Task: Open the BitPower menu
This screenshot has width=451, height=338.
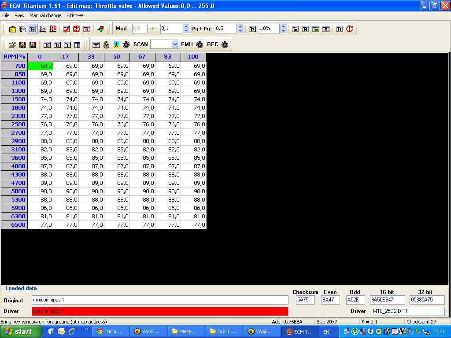Action: click(76, 15)
